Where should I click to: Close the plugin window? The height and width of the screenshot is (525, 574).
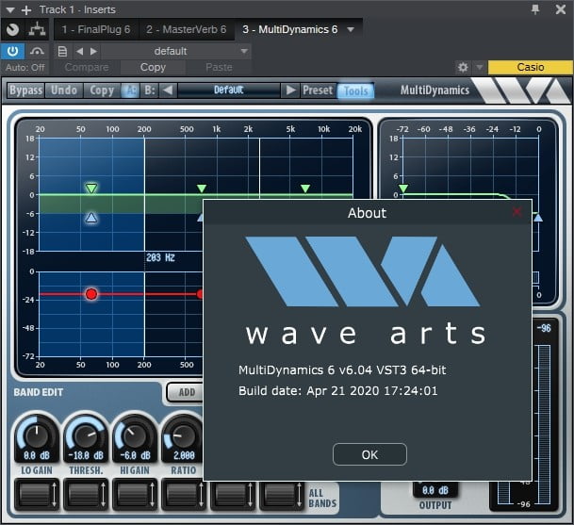point(561,9)
